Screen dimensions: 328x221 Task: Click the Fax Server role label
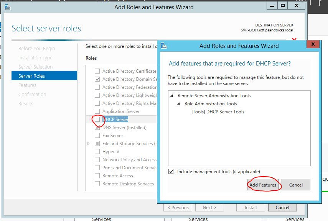point(113,136)
